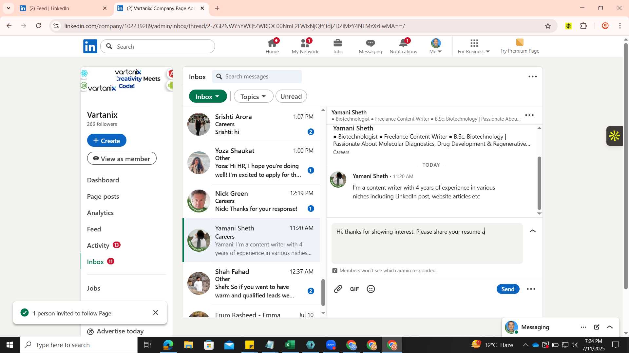Open Chrome menu three dots

(x=620, y=26)
